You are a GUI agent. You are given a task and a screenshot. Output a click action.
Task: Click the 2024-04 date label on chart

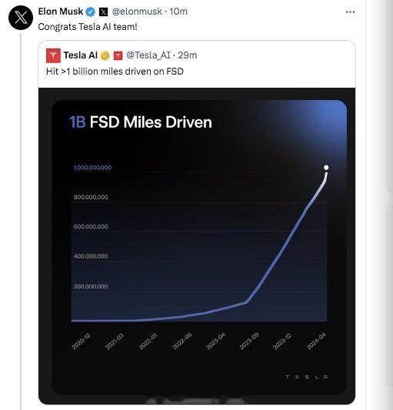(316, 341)
